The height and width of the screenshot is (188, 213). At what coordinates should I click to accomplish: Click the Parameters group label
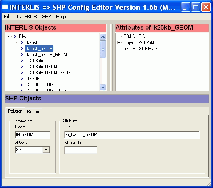point(23,121)
